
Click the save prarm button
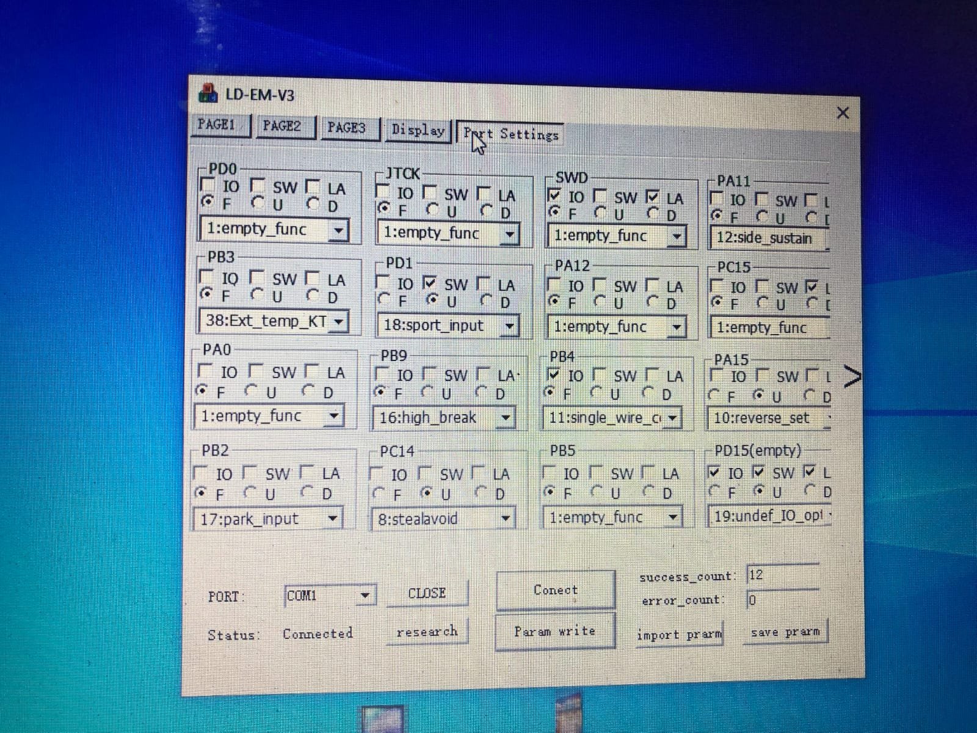(784, 633)
